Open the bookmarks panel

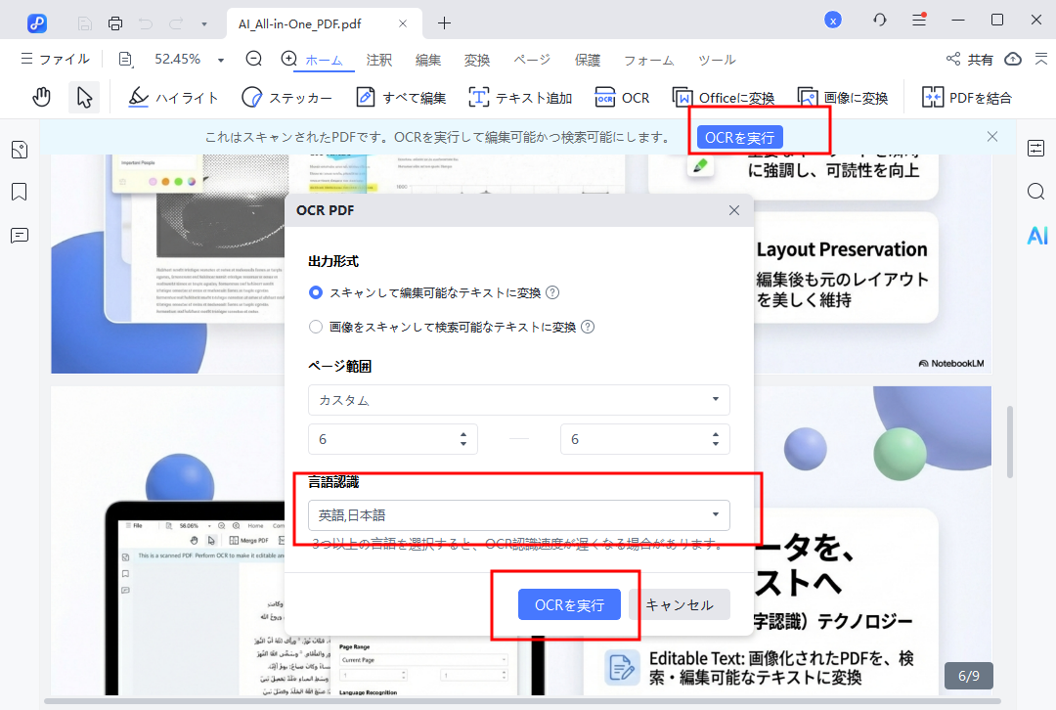(20, 193)
